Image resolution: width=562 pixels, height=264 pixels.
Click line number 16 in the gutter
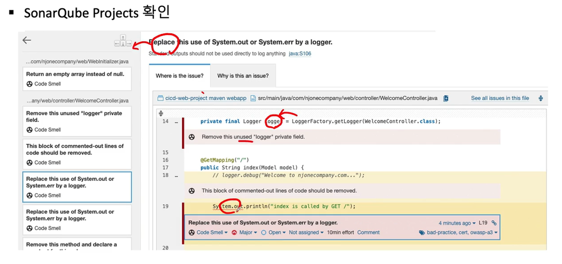165,160
